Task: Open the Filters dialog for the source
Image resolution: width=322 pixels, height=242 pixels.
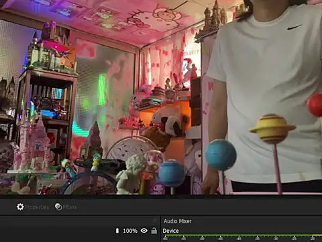Action: click(x=66, y=207)
